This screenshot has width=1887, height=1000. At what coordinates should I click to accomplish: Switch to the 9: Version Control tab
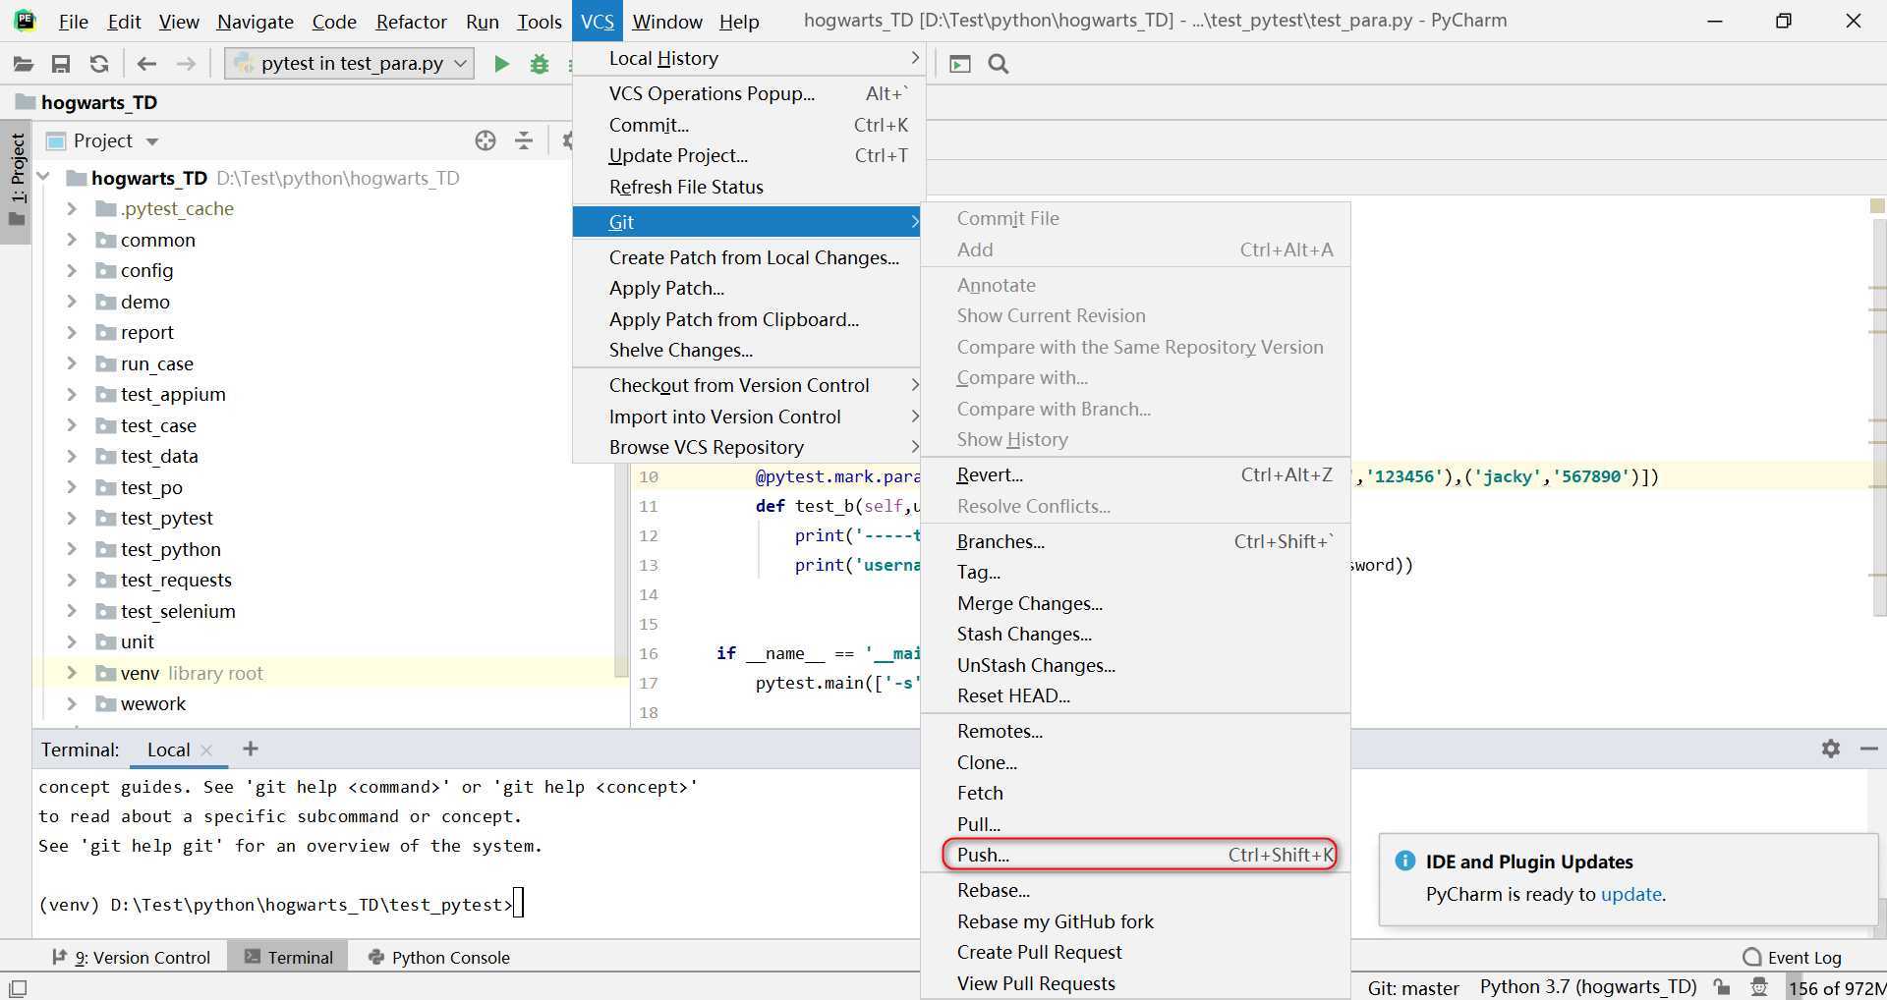tap(132, 957)
